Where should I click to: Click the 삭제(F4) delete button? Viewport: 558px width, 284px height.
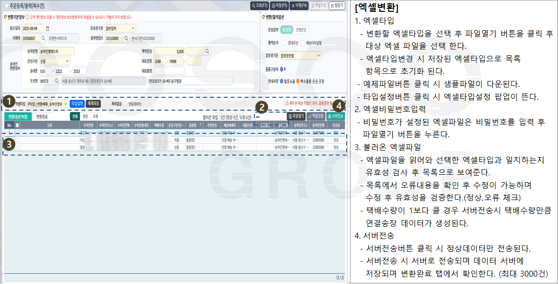point(298,6)
